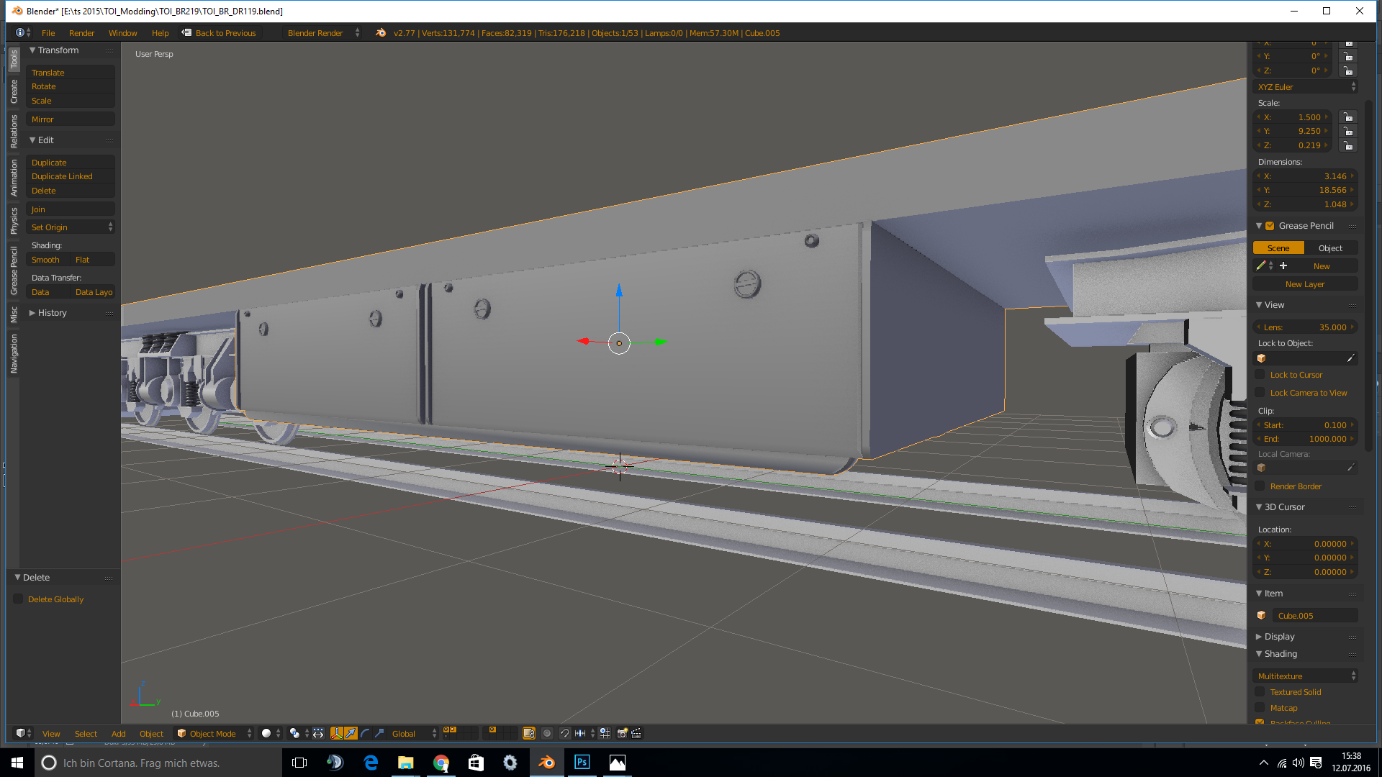This screenshot has height=777, width=1382.
Task: Click the Lens value slider field
Action: pyautogui.click(x=1304, y=327)
